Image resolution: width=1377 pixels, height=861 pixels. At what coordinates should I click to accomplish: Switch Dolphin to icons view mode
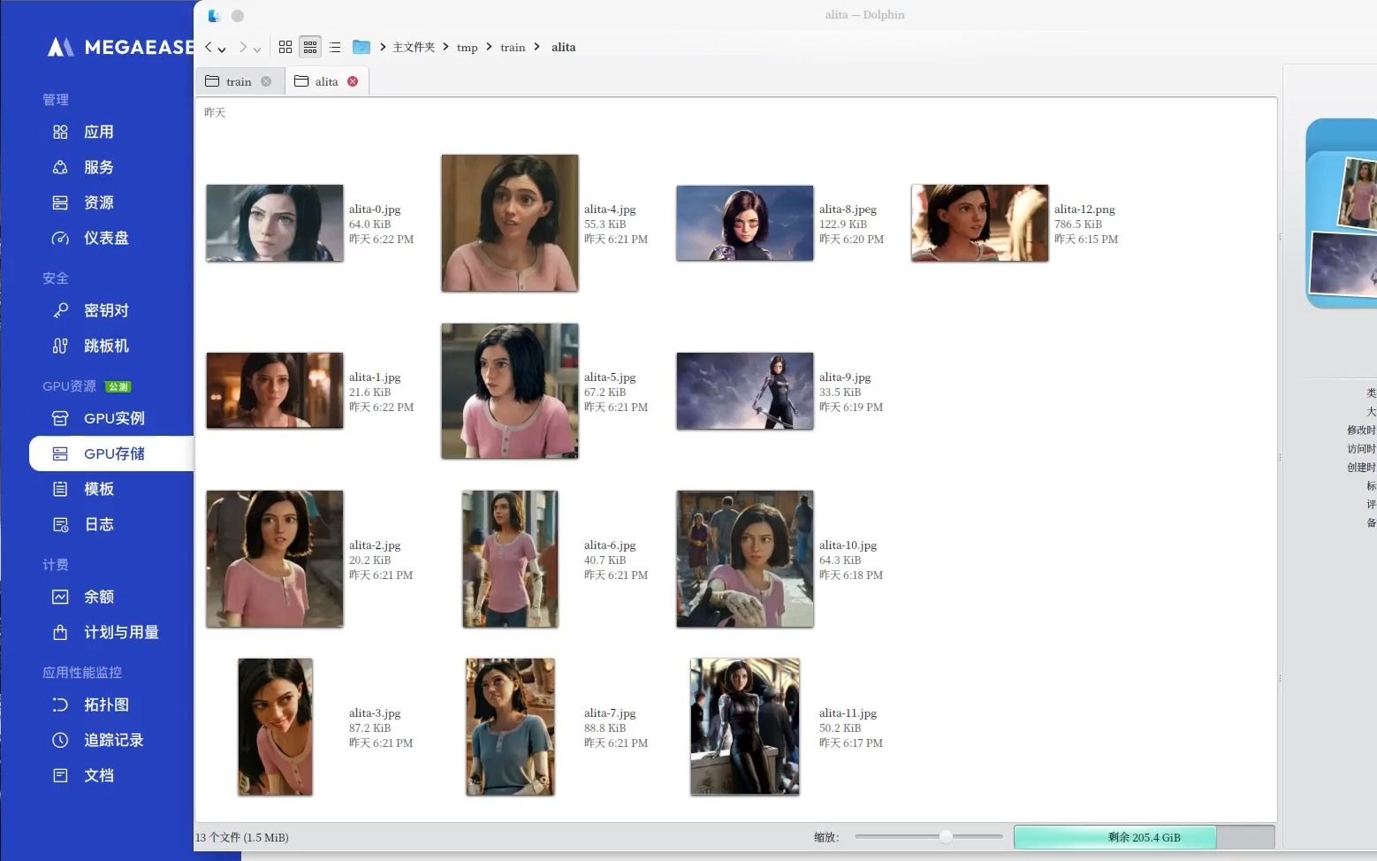point(285,47)
